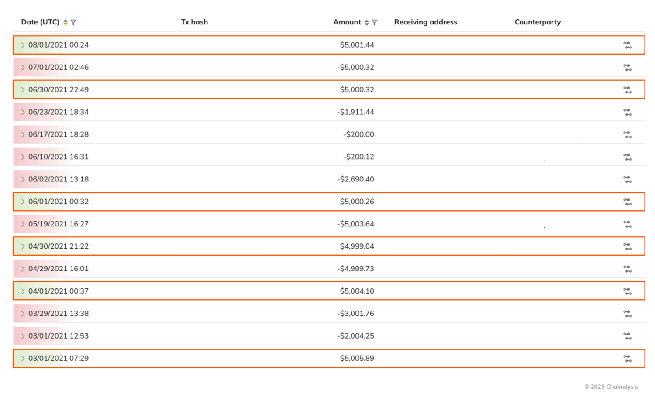The height and width of the screenshot is (407, 655).
Task: Select the $5,000.26 amount on 06/01/2021
Action: 357,202
